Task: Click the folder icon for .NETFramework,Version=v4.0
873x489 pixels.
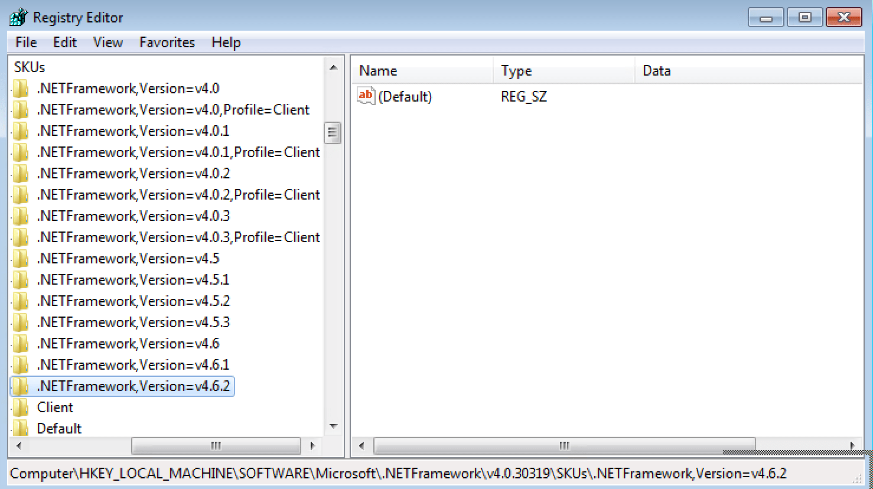Action: coord(20,89)
